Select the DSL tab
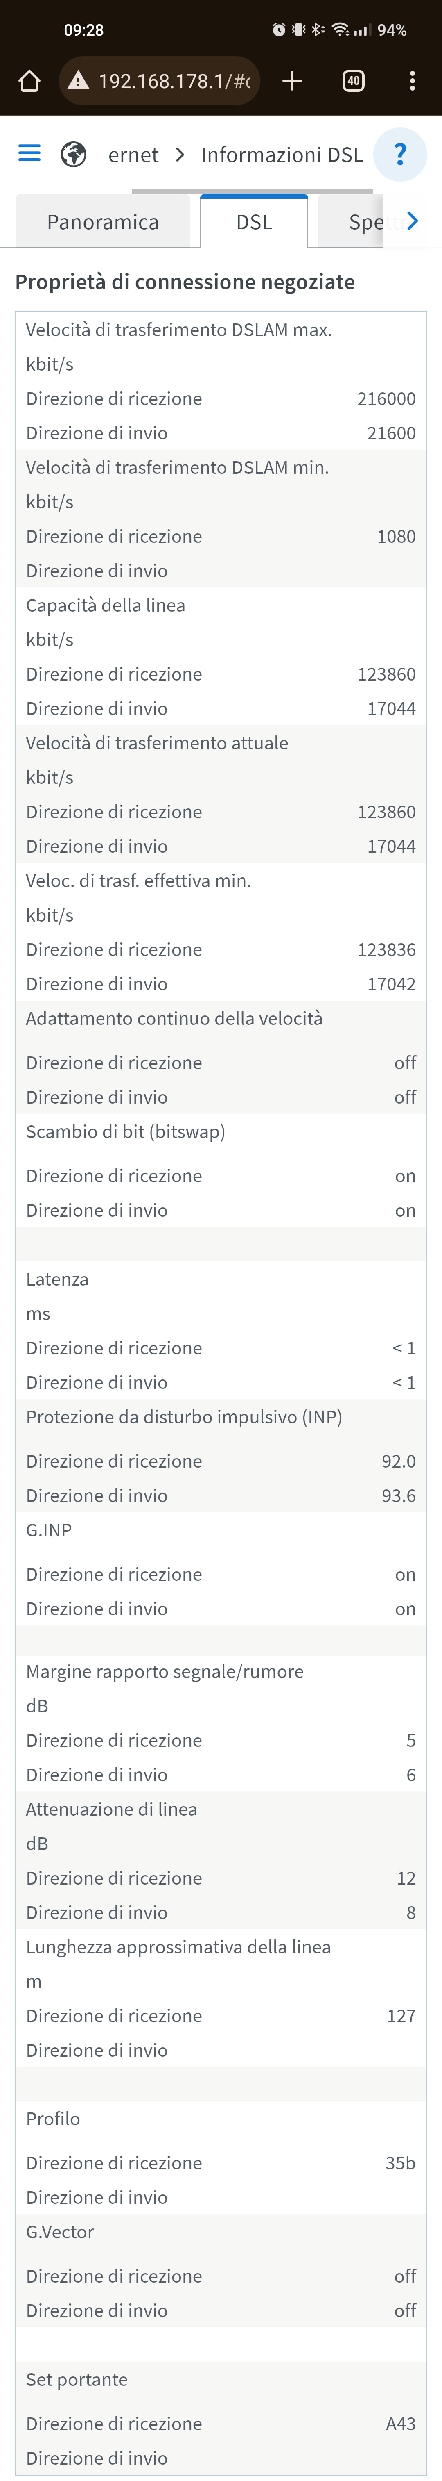Image resolution: width=442 pixels, height=2481 pixels. click(255, 221)
